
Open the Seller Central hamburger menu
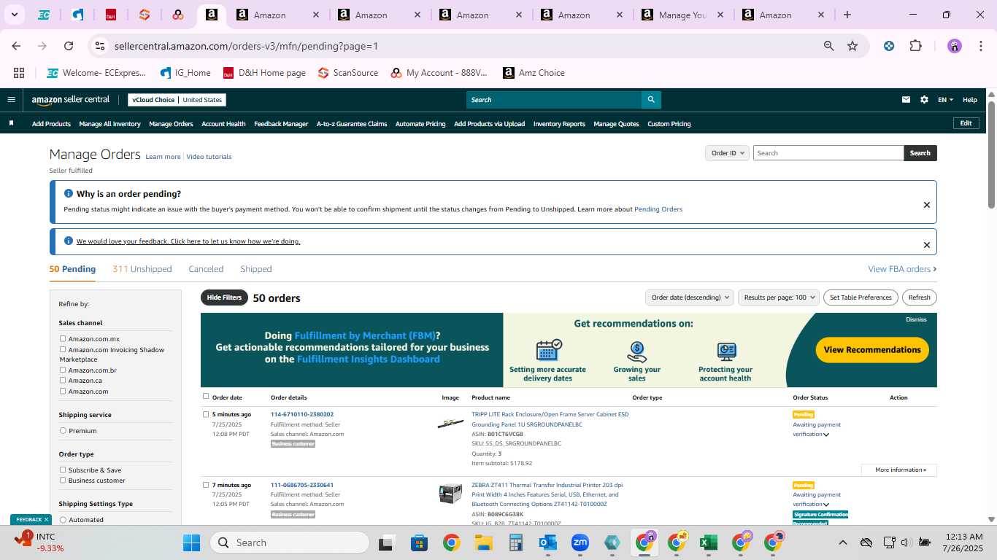[11, 100]
